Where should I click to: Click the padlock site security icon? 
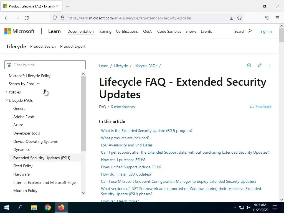62,18
